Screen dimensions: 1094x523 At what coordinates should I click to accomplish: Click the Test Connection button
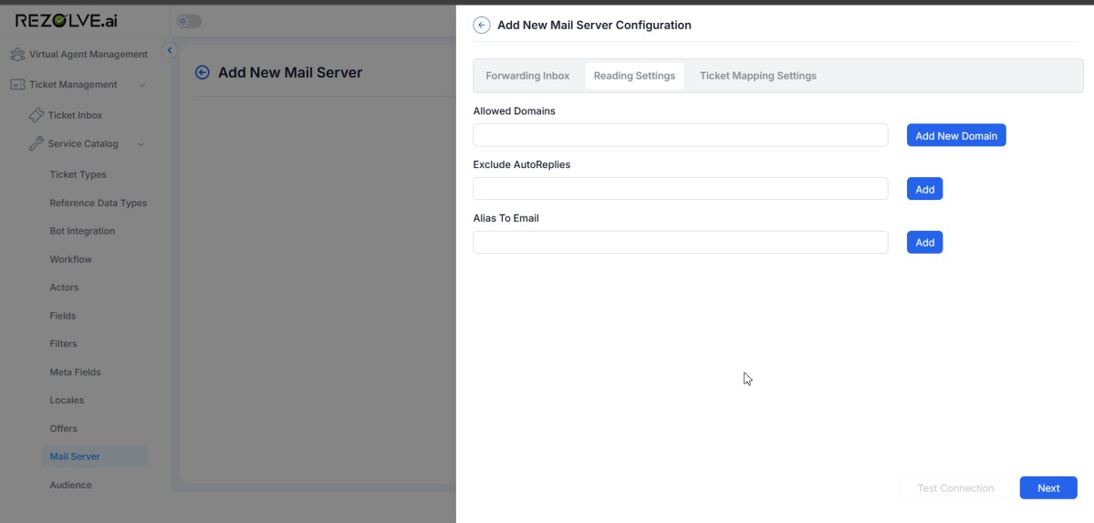pyautogui.click(x=955, y=488)
